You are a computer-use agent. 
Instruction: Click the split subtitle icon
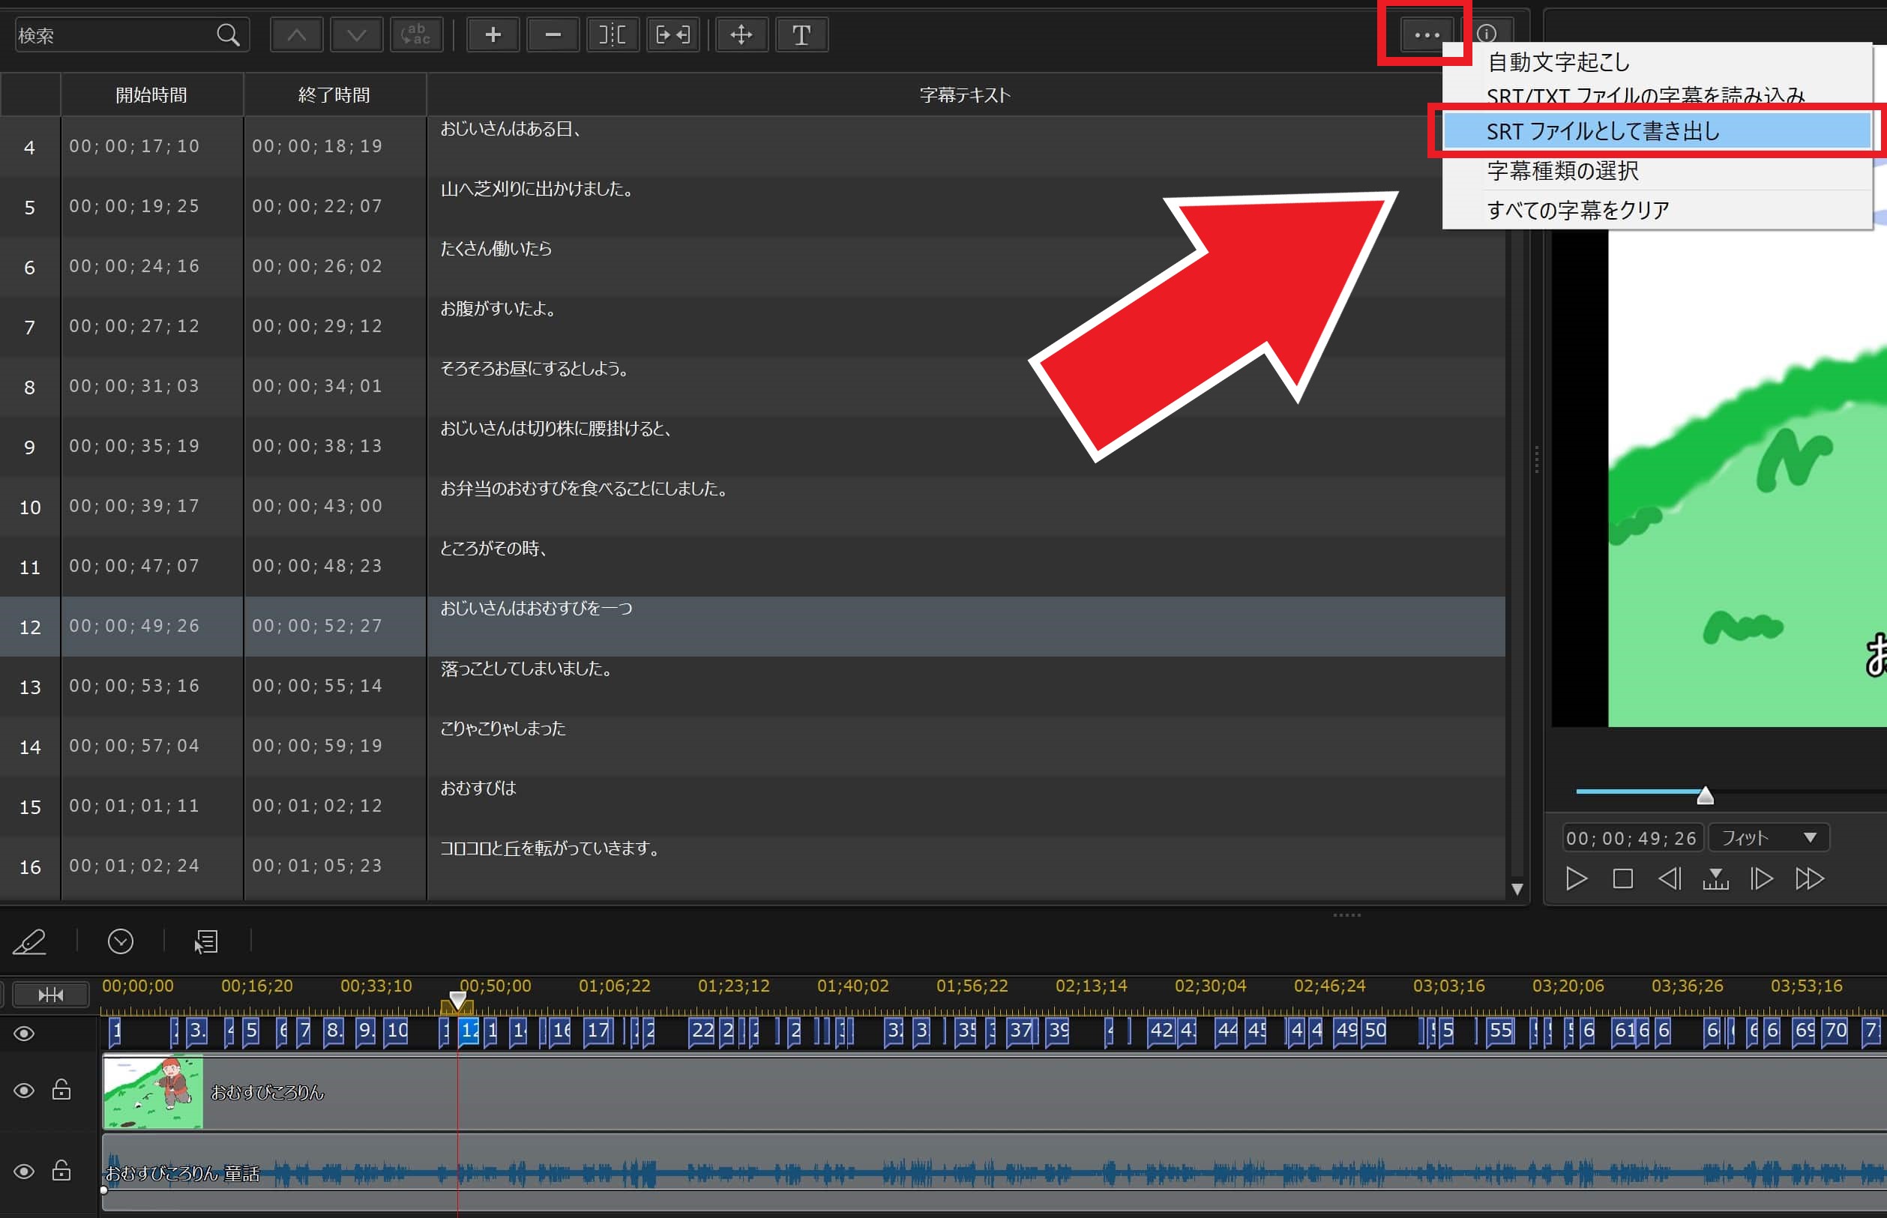[x=612, y=34]
